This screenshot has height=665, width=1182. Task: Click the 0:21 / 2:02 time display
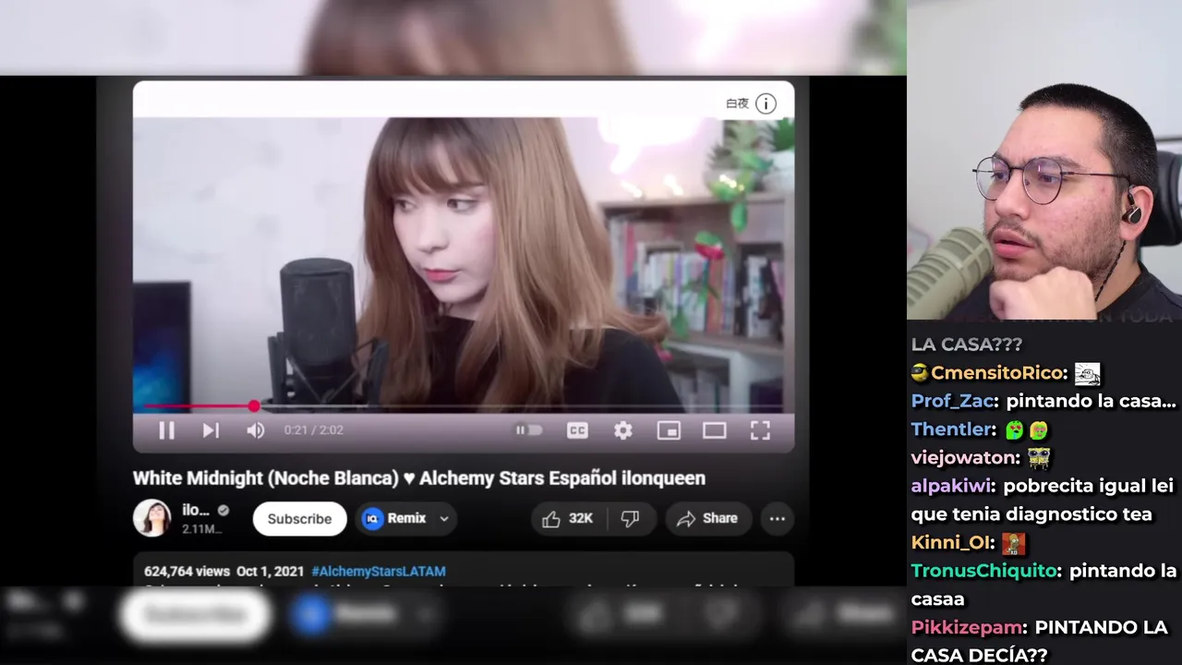click(313, 430)
